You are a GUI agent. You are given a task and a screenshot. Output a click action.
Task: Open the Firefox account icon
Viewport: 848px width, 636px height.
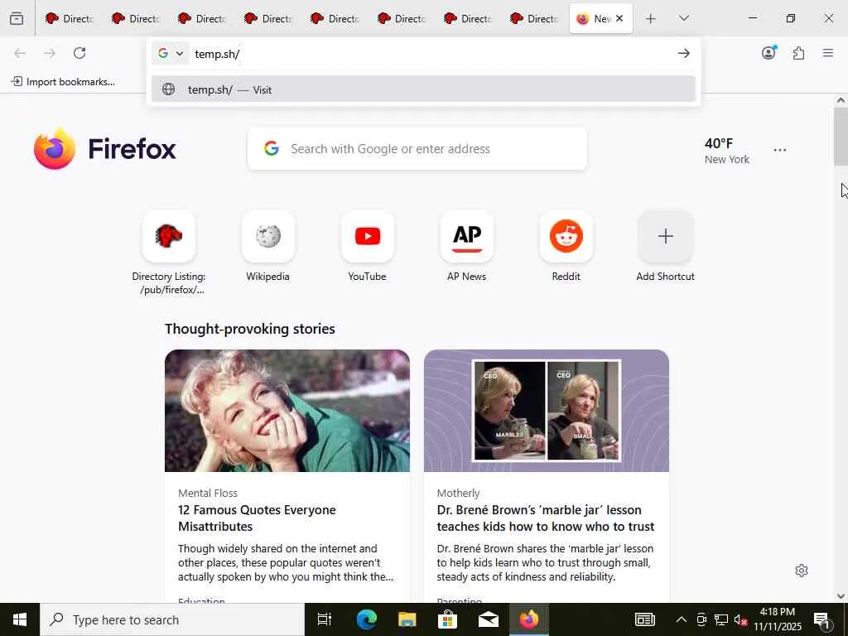coord(768,52)
